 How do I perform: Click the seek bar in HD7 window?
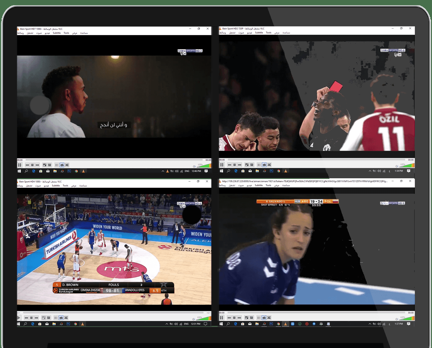pos(114,160)
